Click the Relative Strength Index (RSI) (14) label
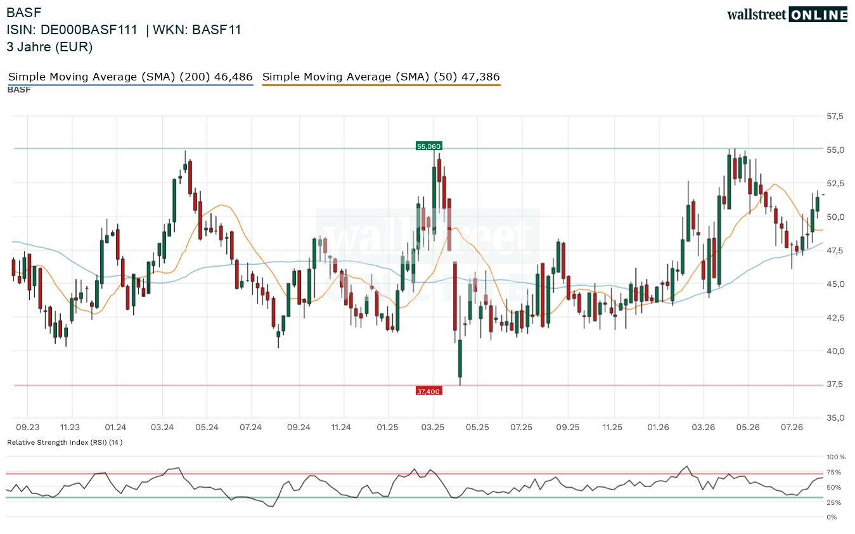Viewport: 855px width, 534px height. click(65, 442)
